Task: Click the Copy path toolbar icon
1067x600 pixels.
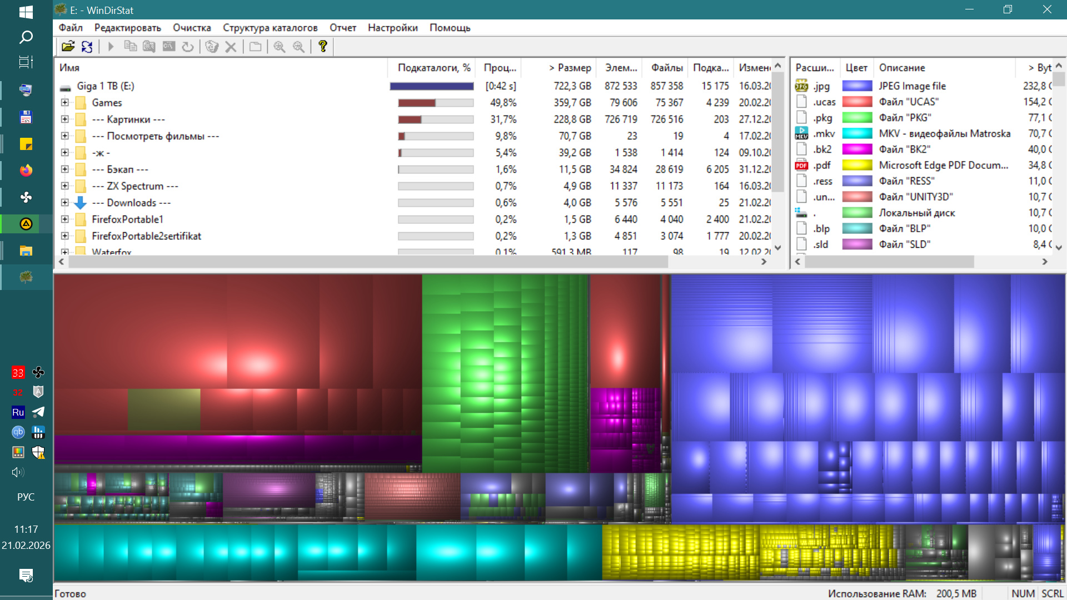Action: click(130, 47)
